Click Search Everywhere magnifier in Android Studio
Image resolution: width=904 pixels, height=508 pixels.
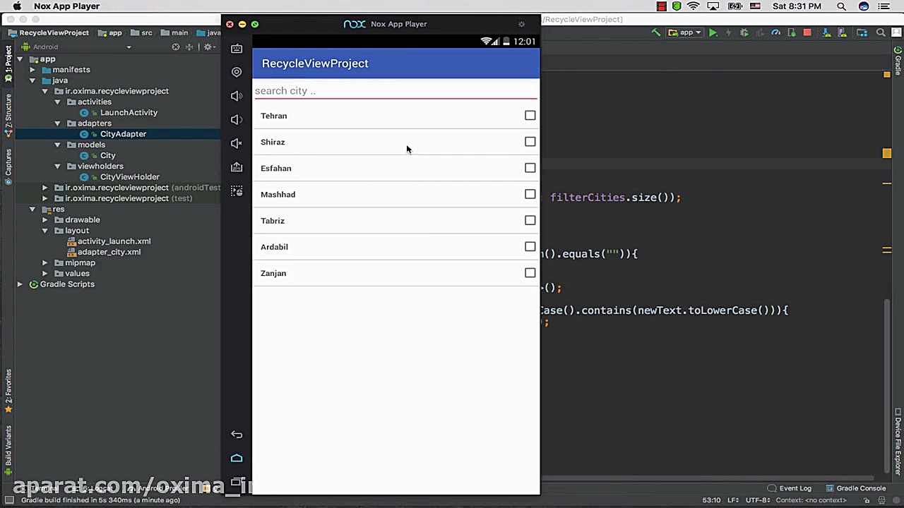tap(881, 32)
